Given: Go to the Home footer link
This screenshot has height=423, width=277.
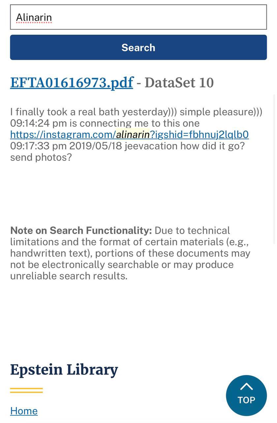Looking at the screenshot, I should [24, 411].
